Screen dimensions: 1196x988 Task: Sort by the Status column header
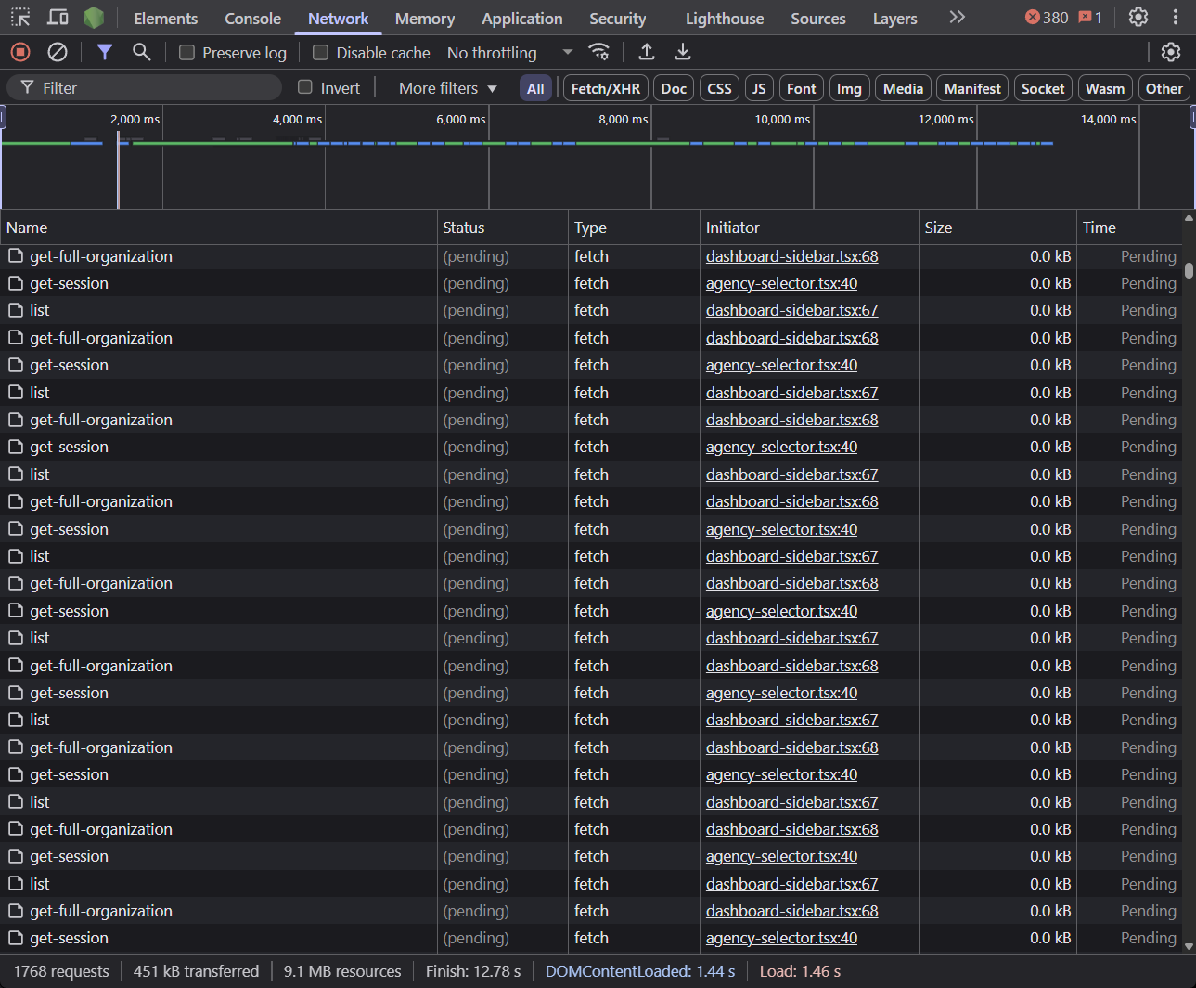(503, 227)
